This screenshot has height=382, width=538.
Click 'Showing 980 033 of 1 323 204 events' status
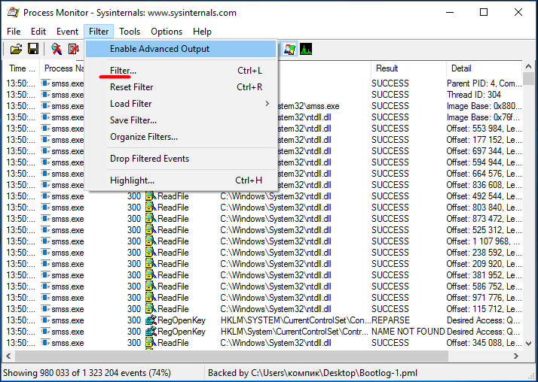pos(87,373)
